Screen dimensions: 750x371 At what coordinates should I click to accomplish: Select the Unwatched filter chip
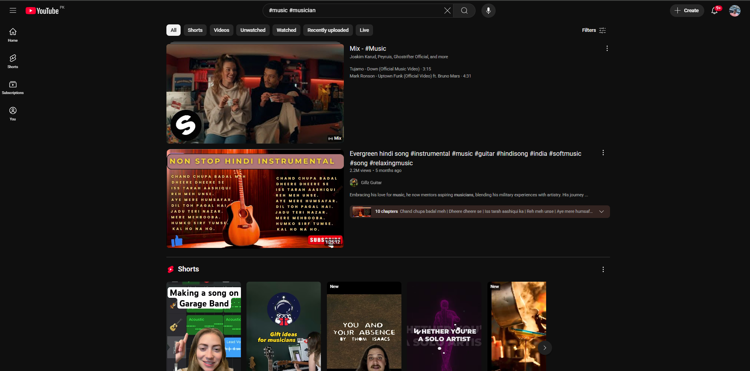[253, 30]
